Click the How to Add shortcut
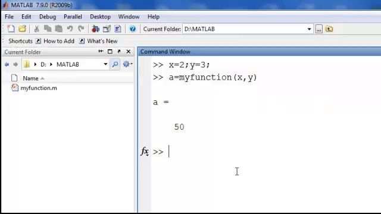This screenshot has height=214, width=381. click(x=55, y=41)
